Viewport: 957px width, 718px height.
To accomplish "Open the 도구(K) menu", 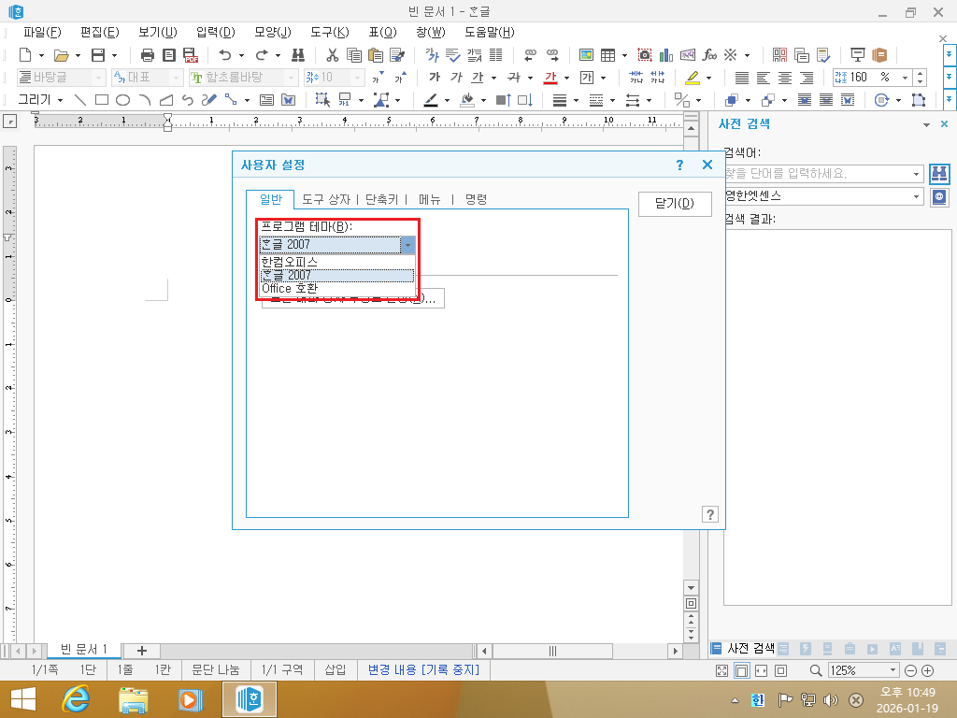I will point(328,32).
